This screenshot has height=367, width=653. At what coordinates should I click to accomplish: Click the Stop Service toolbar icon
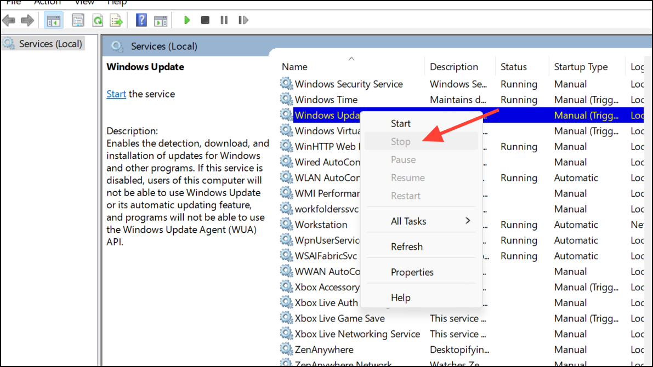click(205, 20)
